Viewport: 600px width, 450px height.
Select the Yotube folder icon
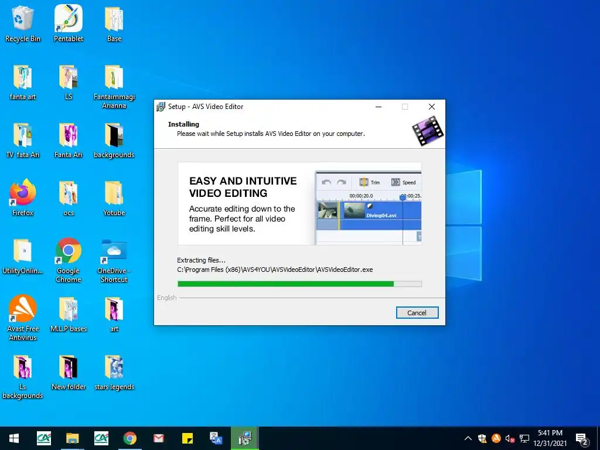pyautogui.click(x=114, y=198)
